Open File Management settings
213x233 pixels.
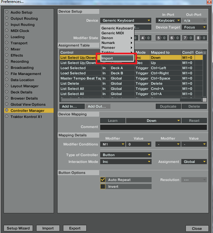click(26, 74)
